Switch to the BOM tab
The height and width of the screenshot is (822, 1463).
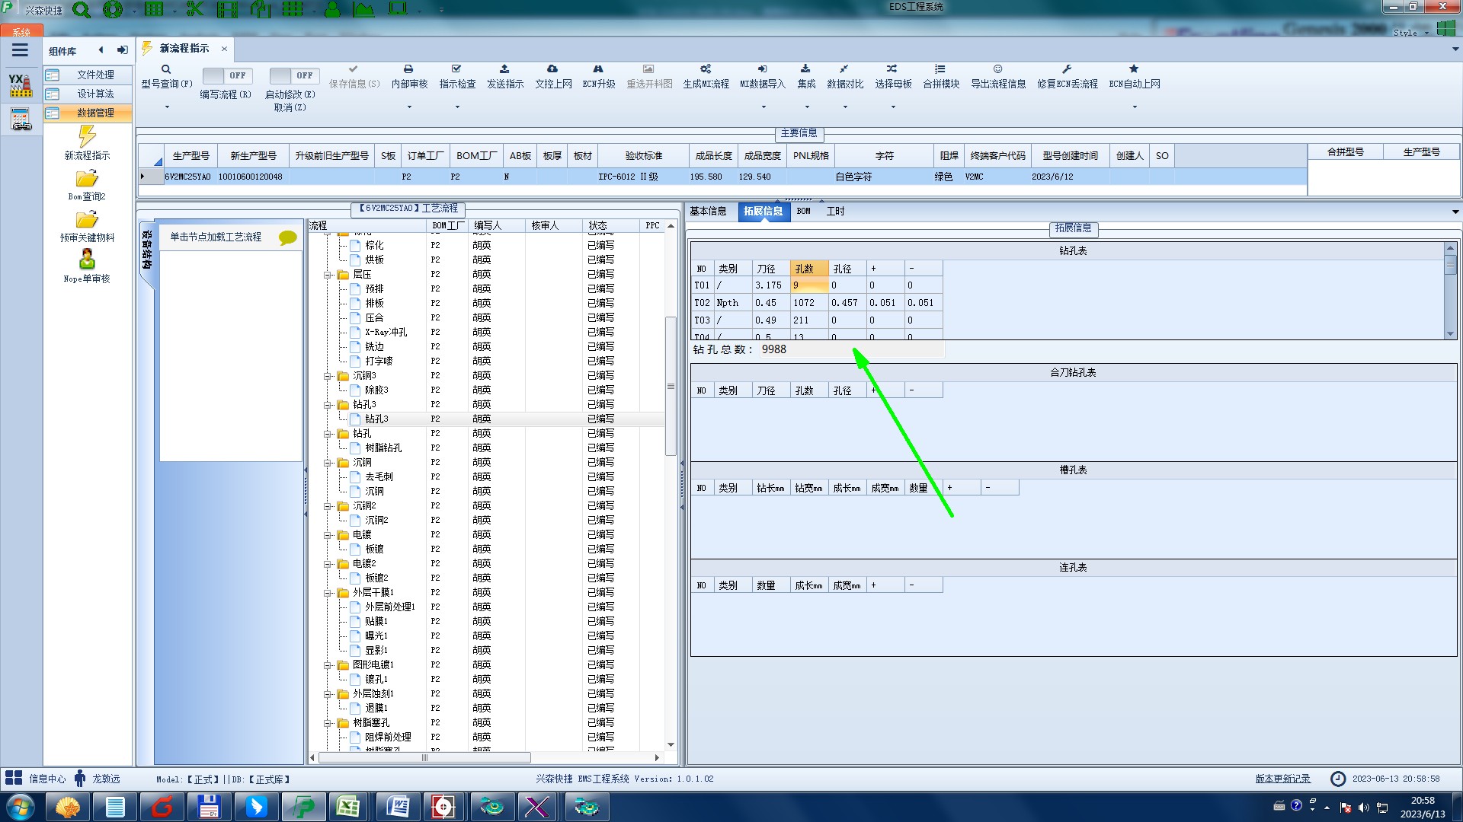pos(804,212)
